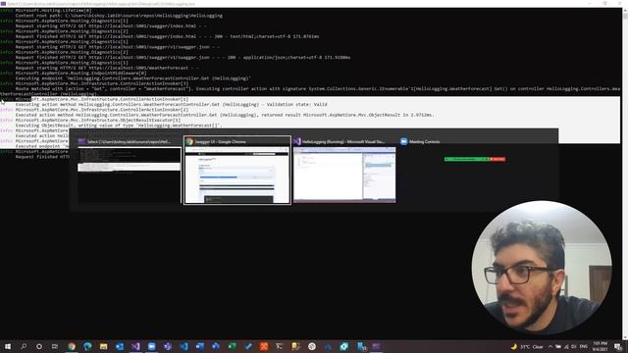Open Outlook from the taskbar

[120, 346]
